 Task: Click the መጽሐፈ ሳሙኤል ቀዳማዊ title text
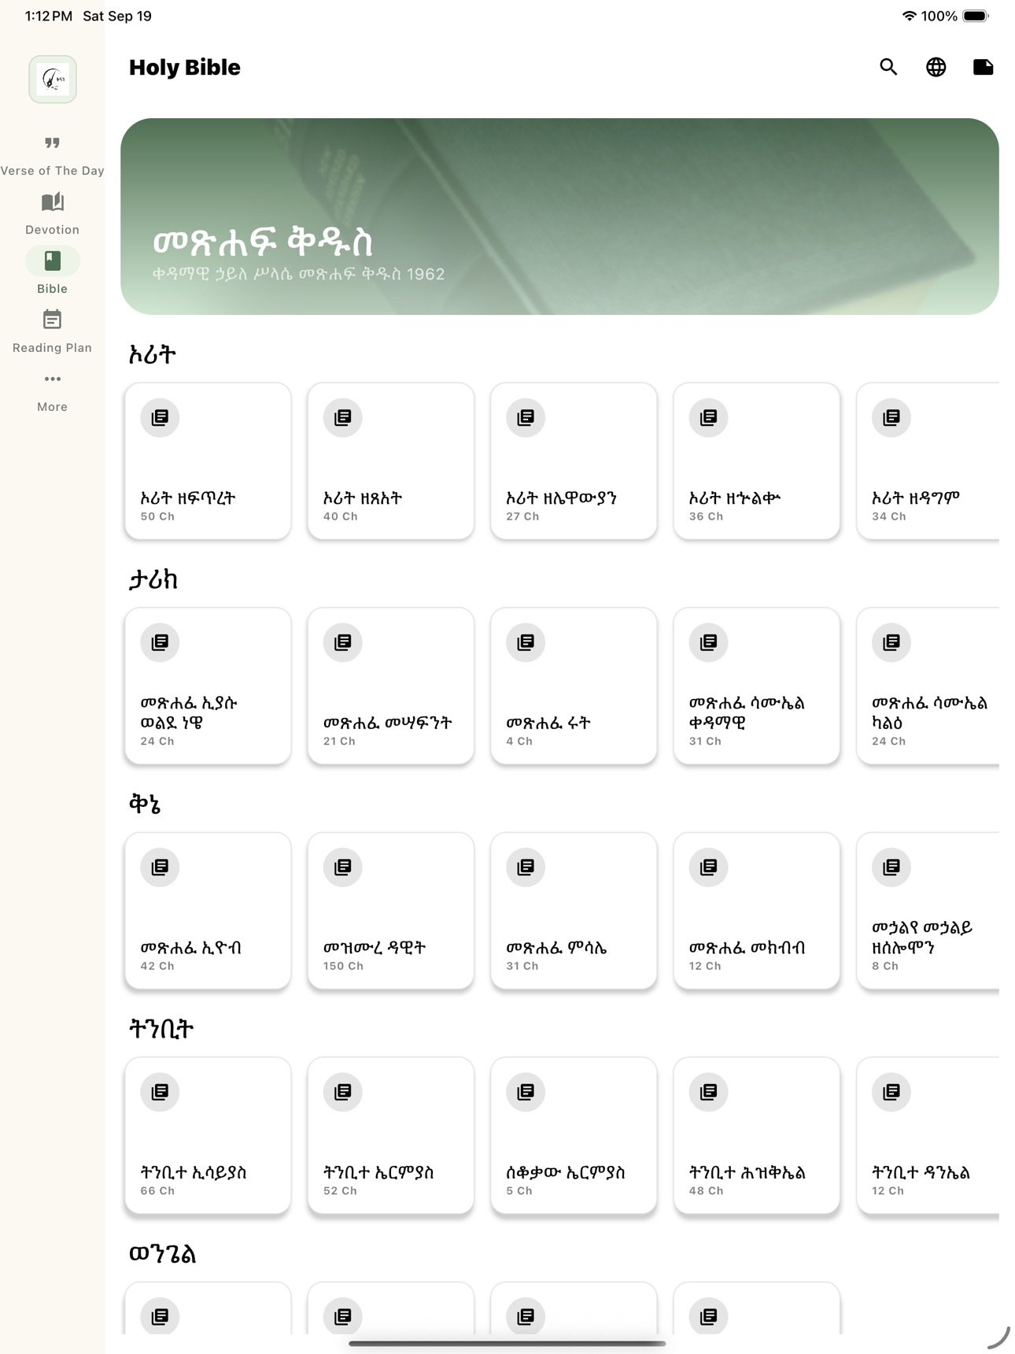tap(747, 712)
